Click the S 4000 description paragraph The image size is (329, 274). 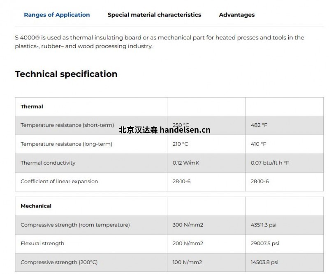click(x=160, y=42)
